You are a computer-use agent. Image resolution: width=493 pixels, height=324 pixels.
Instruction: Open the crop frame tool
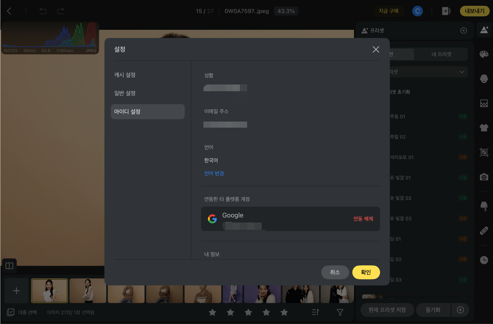click(x=484, y=152)
